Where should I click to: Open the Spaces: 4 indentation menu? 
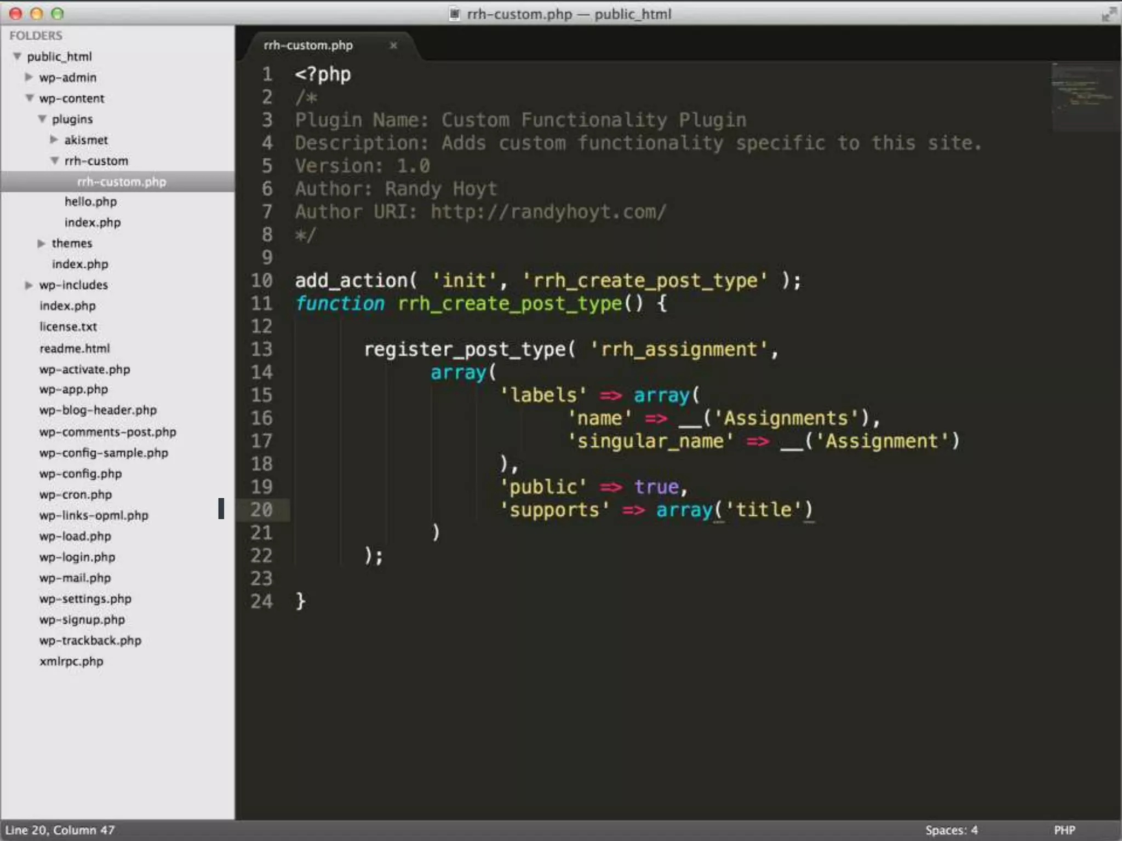(x=951, y=830)
